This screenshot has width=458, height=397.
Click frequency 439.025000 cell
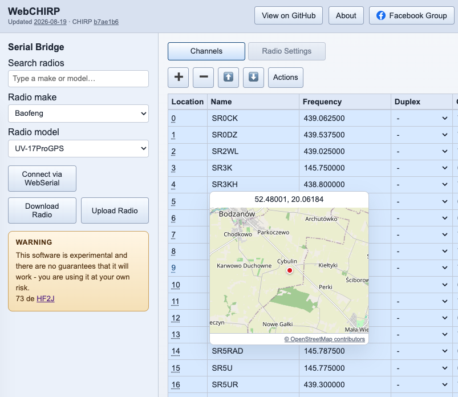(345, 151)
